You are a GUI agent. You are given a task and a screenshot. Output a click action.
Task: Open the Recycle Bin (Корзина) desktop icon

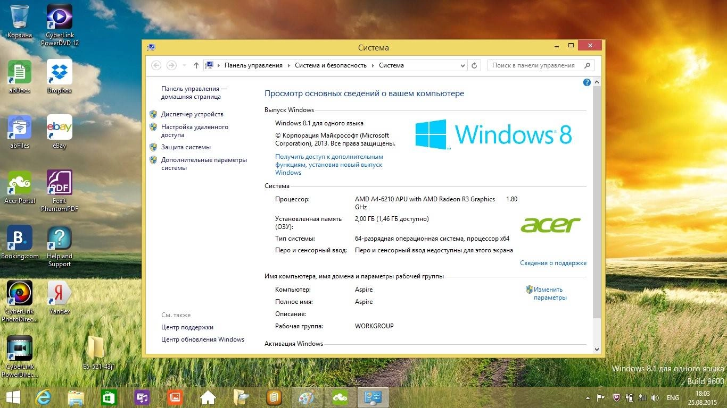[x=20, y=21]
